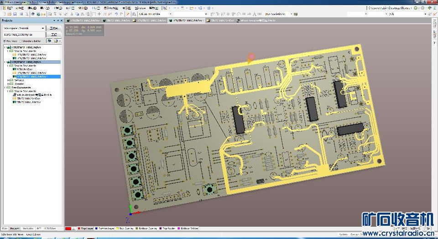The image size is (438, 239).
Task: Click the red current layer color swatch
Action: 68,228
